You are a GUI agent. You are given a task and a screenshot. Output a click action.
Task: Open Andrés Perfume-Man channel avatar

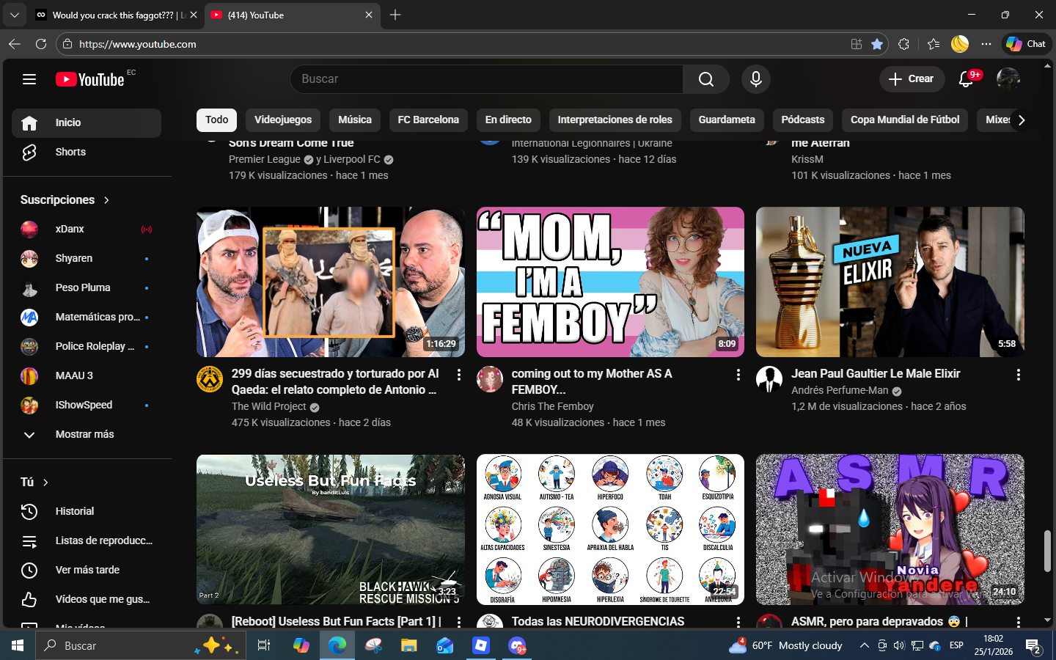pos(769,379)
